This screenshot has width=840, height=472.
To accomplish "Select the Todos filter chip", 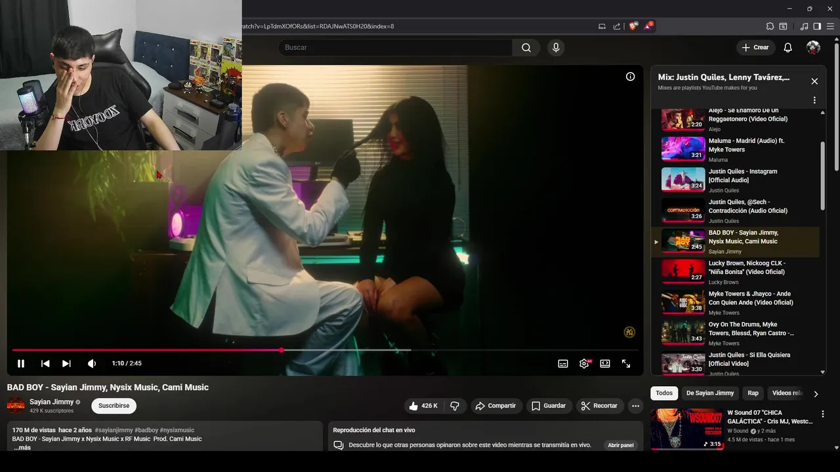I will tap(664, 393).
